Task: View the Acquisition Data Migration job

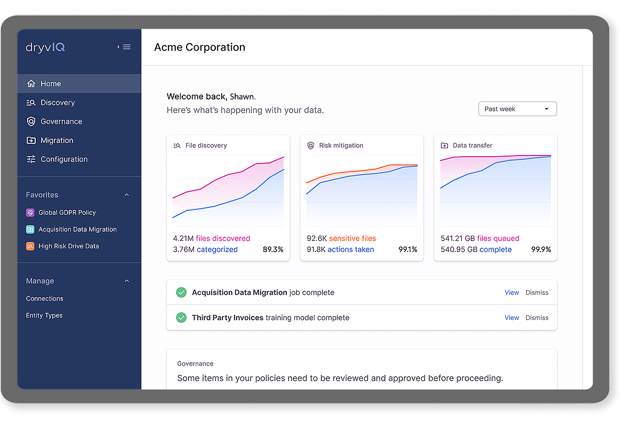Action: (x=511, y=293)
